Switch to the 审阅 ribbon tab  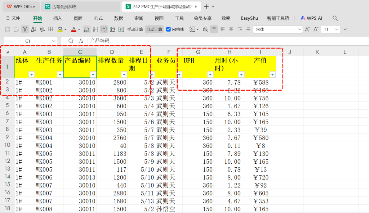pos(139,18)
